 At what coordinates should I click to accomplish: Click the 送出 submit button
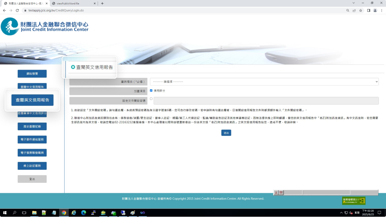point(226,133)
